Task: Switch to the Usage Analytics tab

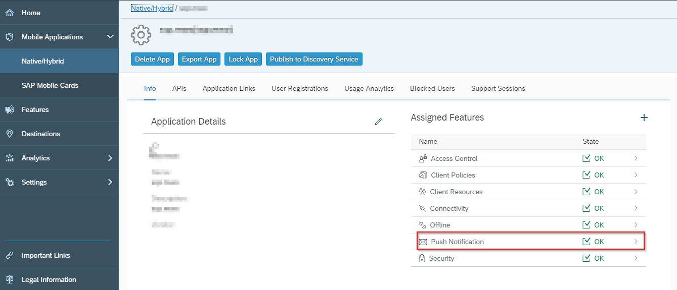Action: click(x=369, y=88)
